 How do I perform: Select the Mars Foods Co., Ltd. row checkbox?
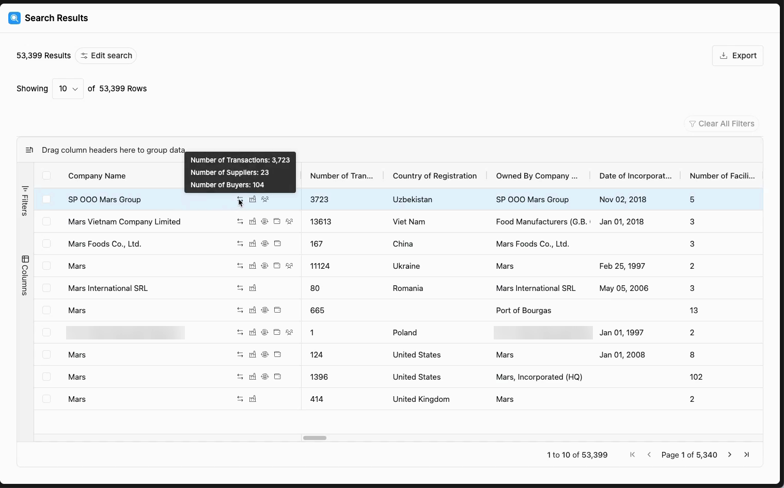point(46,243)
